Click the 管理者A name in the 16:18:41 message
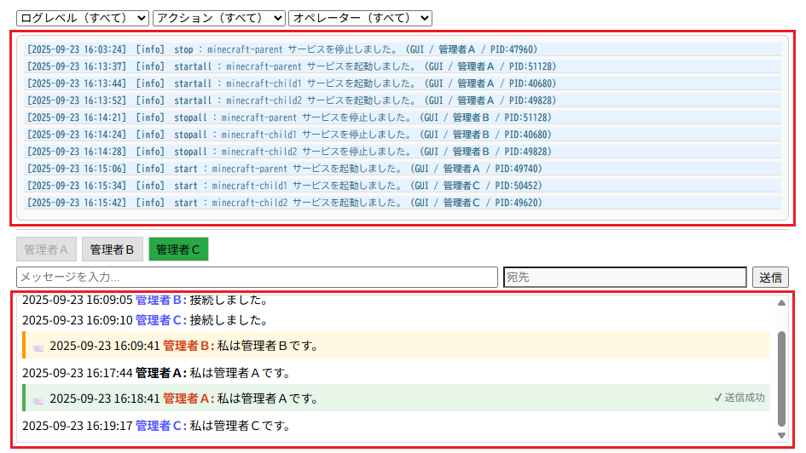The width and height of the screenshot is (806, 453). coord(188,399)
